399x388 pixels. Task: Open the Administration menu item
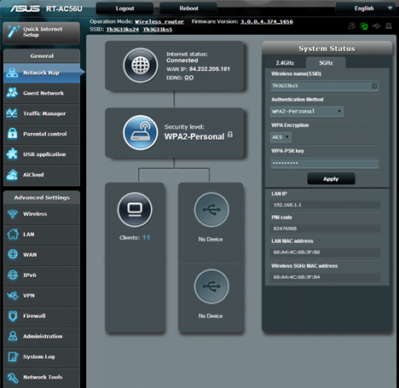click(42, 336)
